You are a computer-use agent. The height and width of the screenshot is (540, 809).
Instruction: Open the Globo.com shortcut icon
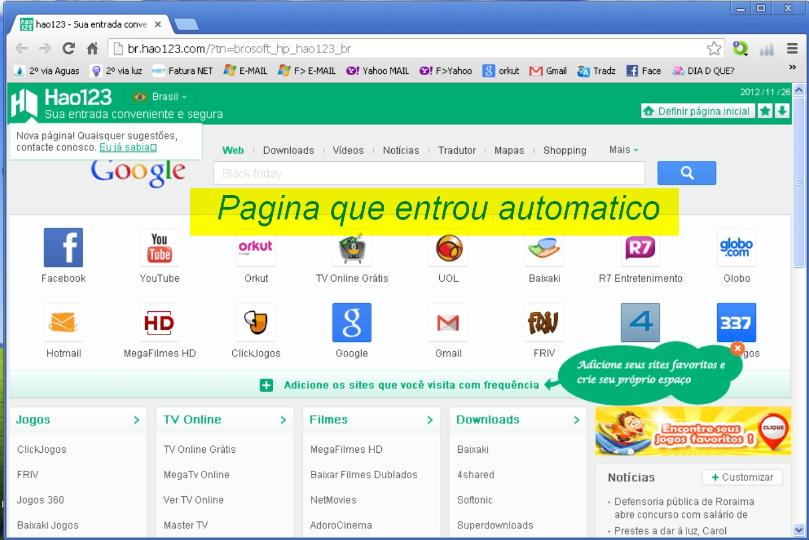[x=737, y=247]
